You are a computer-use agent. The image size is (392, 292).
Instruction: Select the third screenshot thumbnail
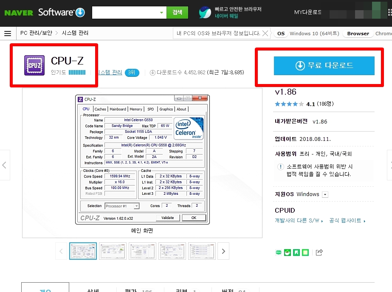pyautogui.click(x=143, y=251)
